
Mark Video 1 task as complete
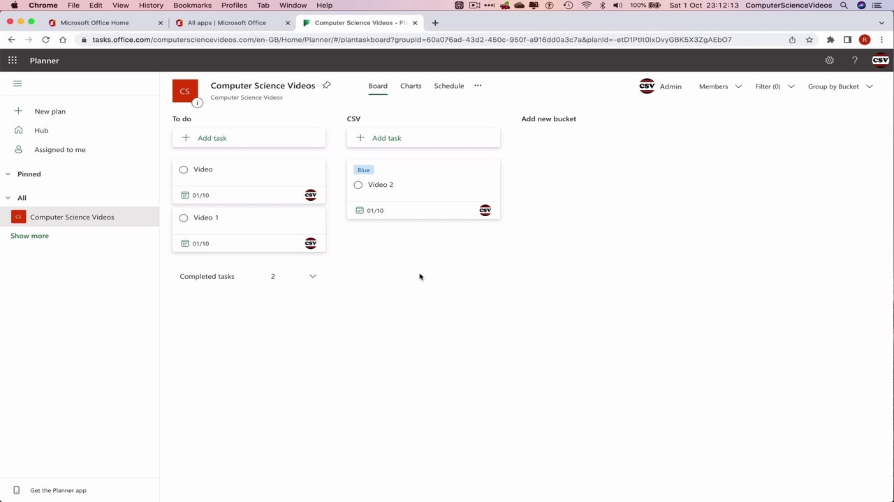pos(184,218)
